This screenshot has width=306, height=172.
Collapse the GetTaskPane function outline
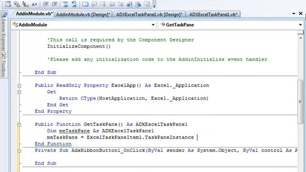[19, 124]
